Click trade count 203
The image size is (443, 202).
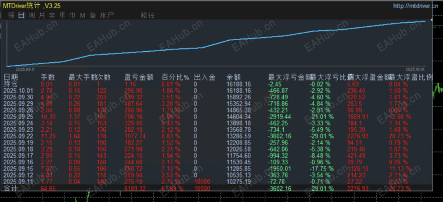pyautogui.click(x=101, y=97)
